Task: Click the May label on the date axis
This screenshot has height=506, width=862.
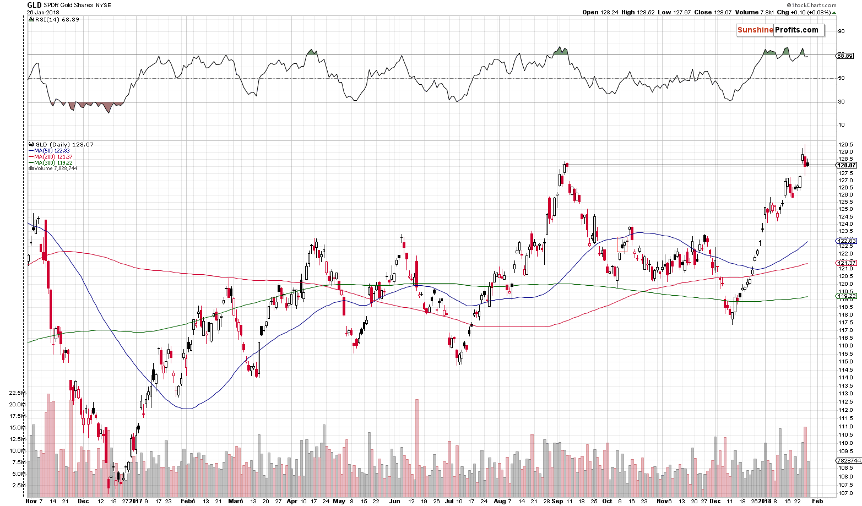Action: 339,502
